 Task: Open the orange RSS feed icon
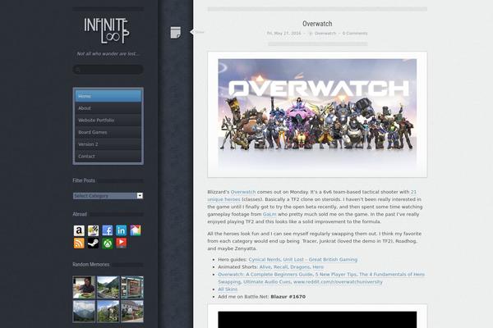(79, 243)
